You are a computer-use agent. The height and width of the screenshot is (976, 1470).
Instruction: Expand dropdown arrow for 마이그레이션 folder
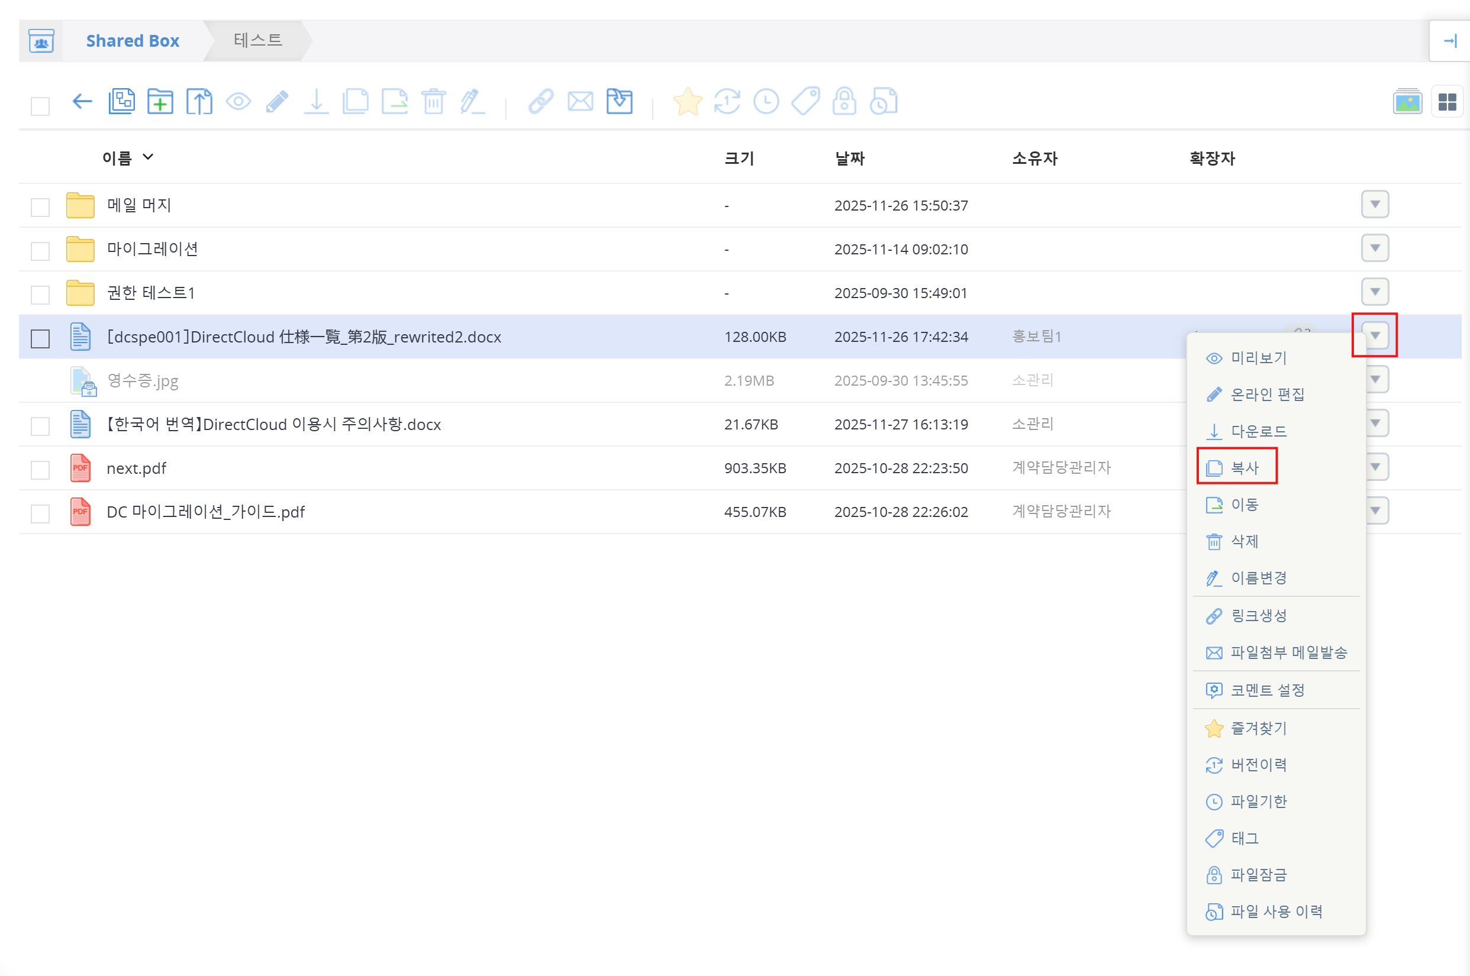1375,248
